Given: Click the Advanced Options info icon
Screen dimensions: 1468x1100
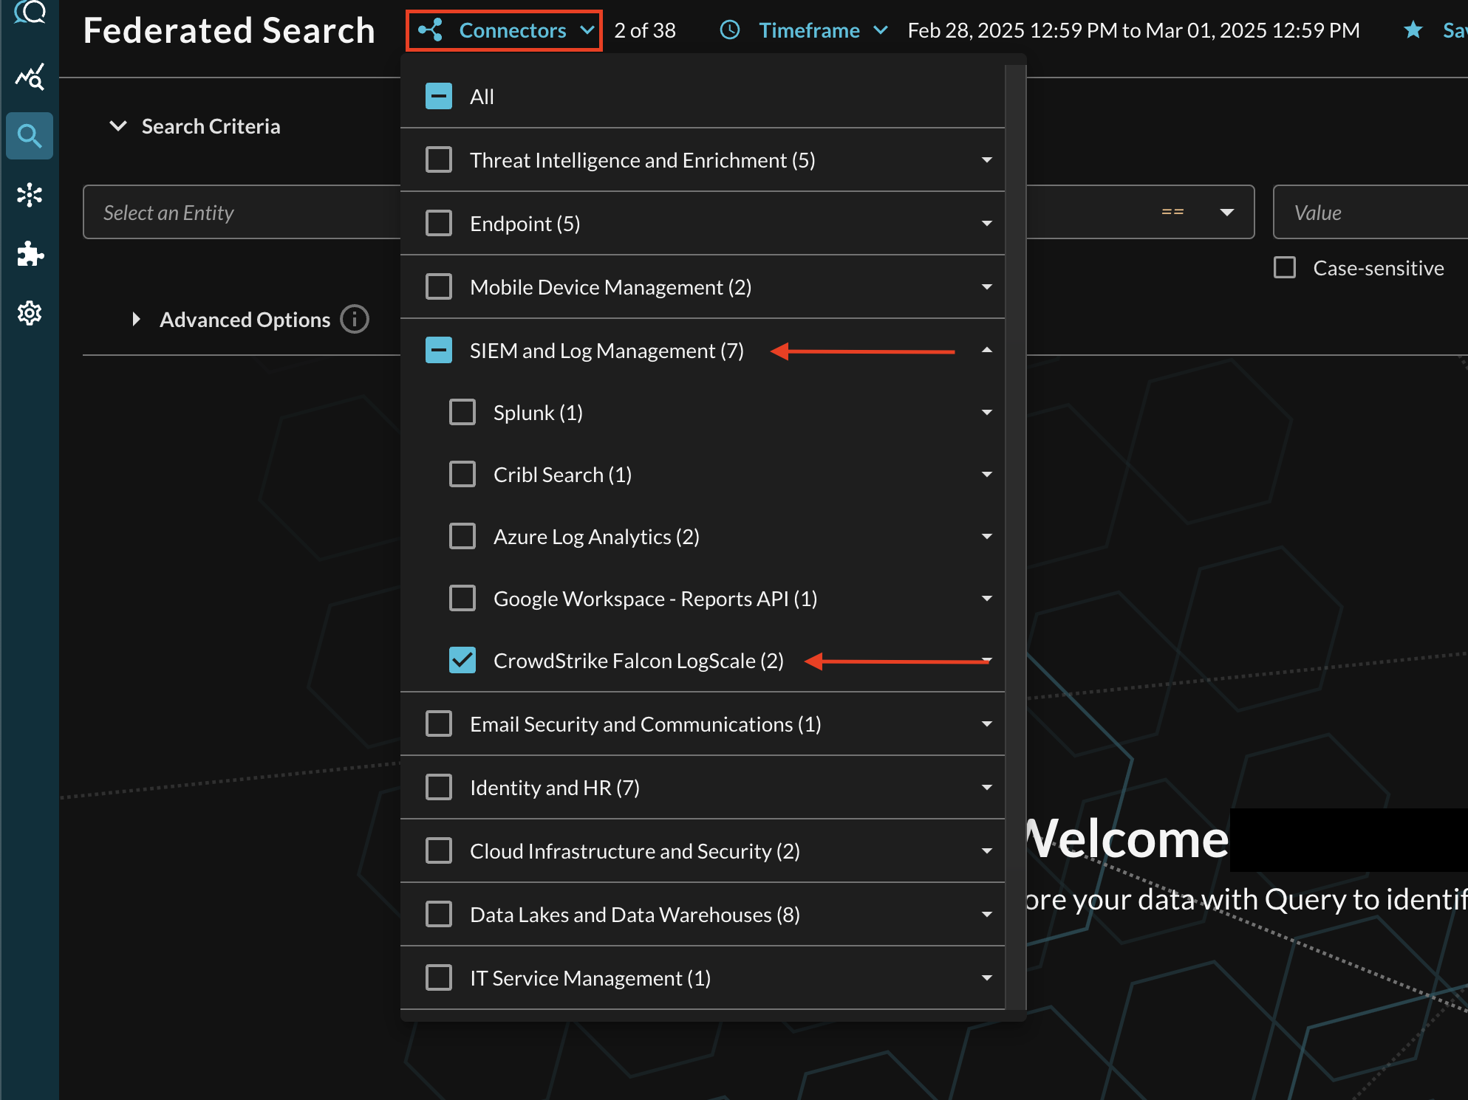Looking at the screenshot, I should (355, 320).
